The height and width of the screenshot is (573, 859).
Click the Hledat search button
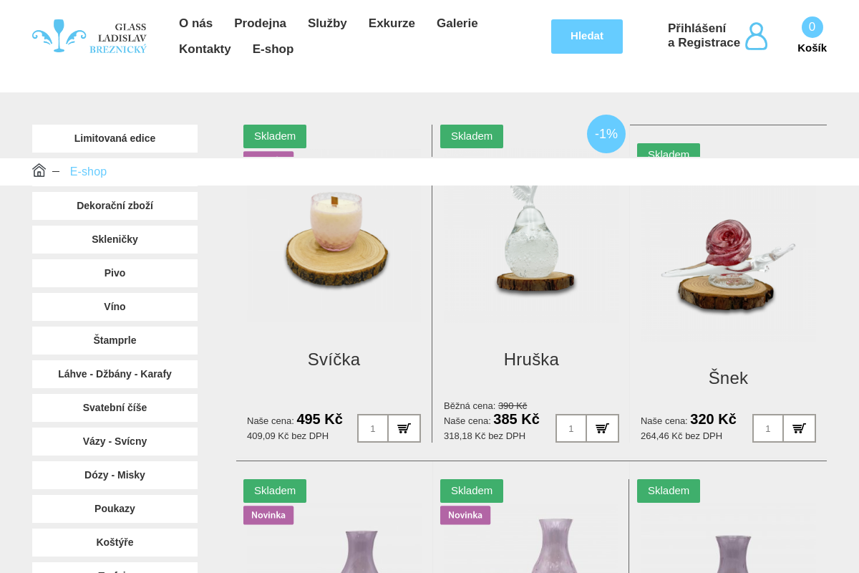587,37
